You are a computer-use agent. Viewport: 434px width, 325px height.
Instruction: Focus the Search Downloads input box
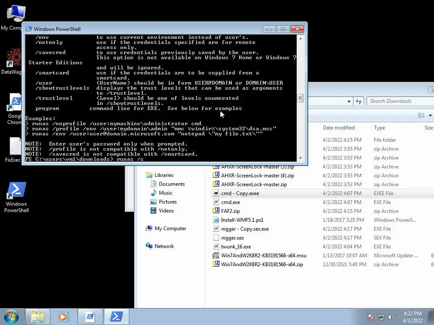pyautogui.click(x=401, y=101)
